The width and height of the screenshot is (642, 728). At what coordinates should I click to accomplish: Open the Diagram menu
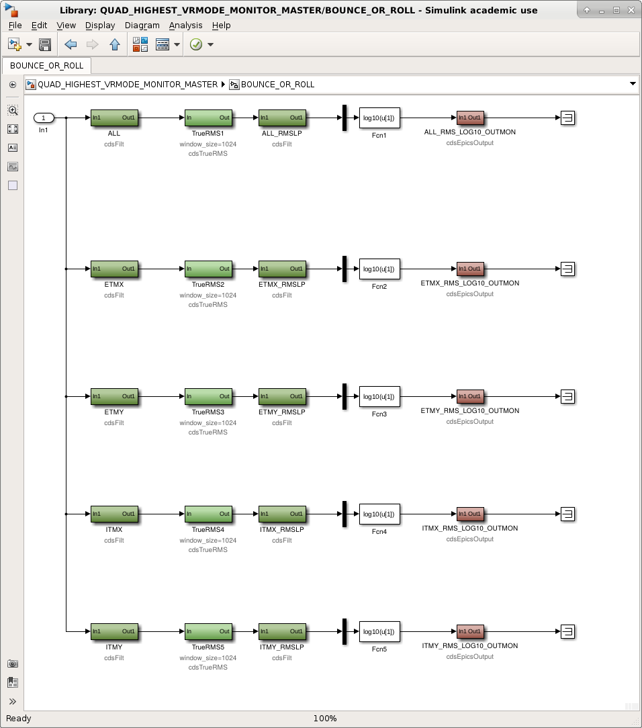pyautogui.click(x=142, y=26)
